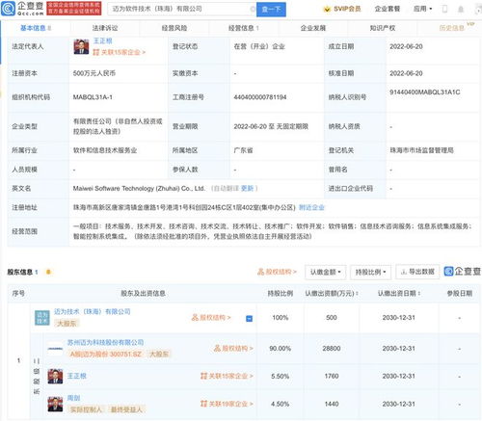The height and width of the screenshot is (421, 482).
Task: Click the 查一下 search button
Action: click(x=271, y=10)
